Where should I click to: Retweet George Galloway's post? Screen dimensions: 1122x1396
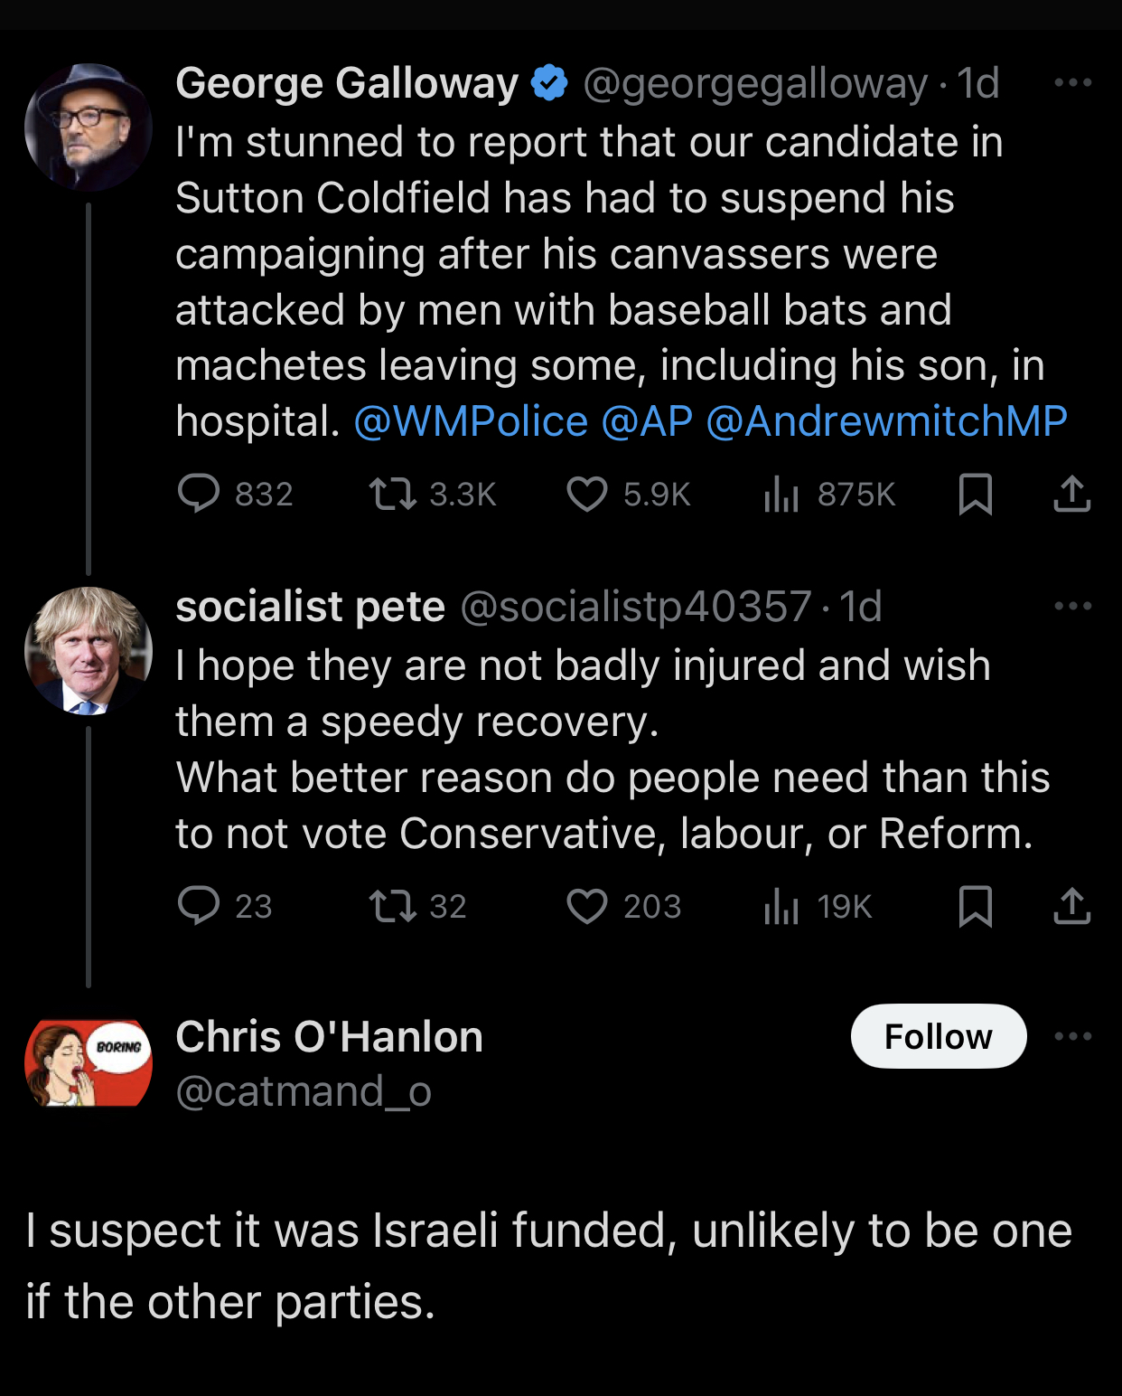[x=393, y=494]
